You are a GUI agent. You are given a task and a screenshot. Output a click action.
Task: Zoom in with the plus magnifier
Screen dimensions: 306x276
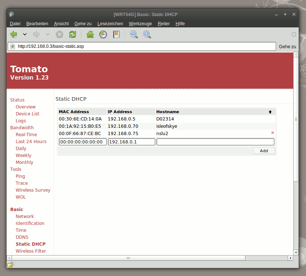coord(147,34)
